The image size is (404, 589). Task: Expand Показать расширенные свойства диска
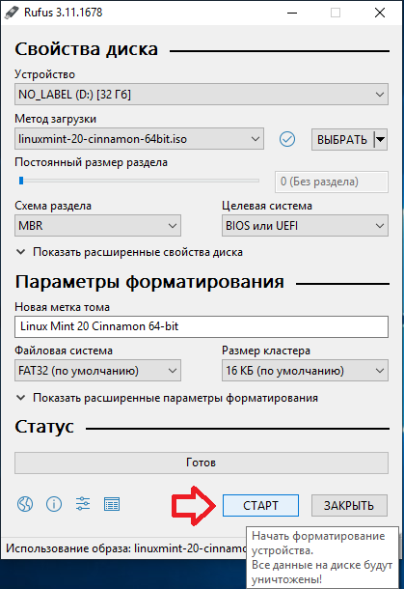click(x=130, y=252)
